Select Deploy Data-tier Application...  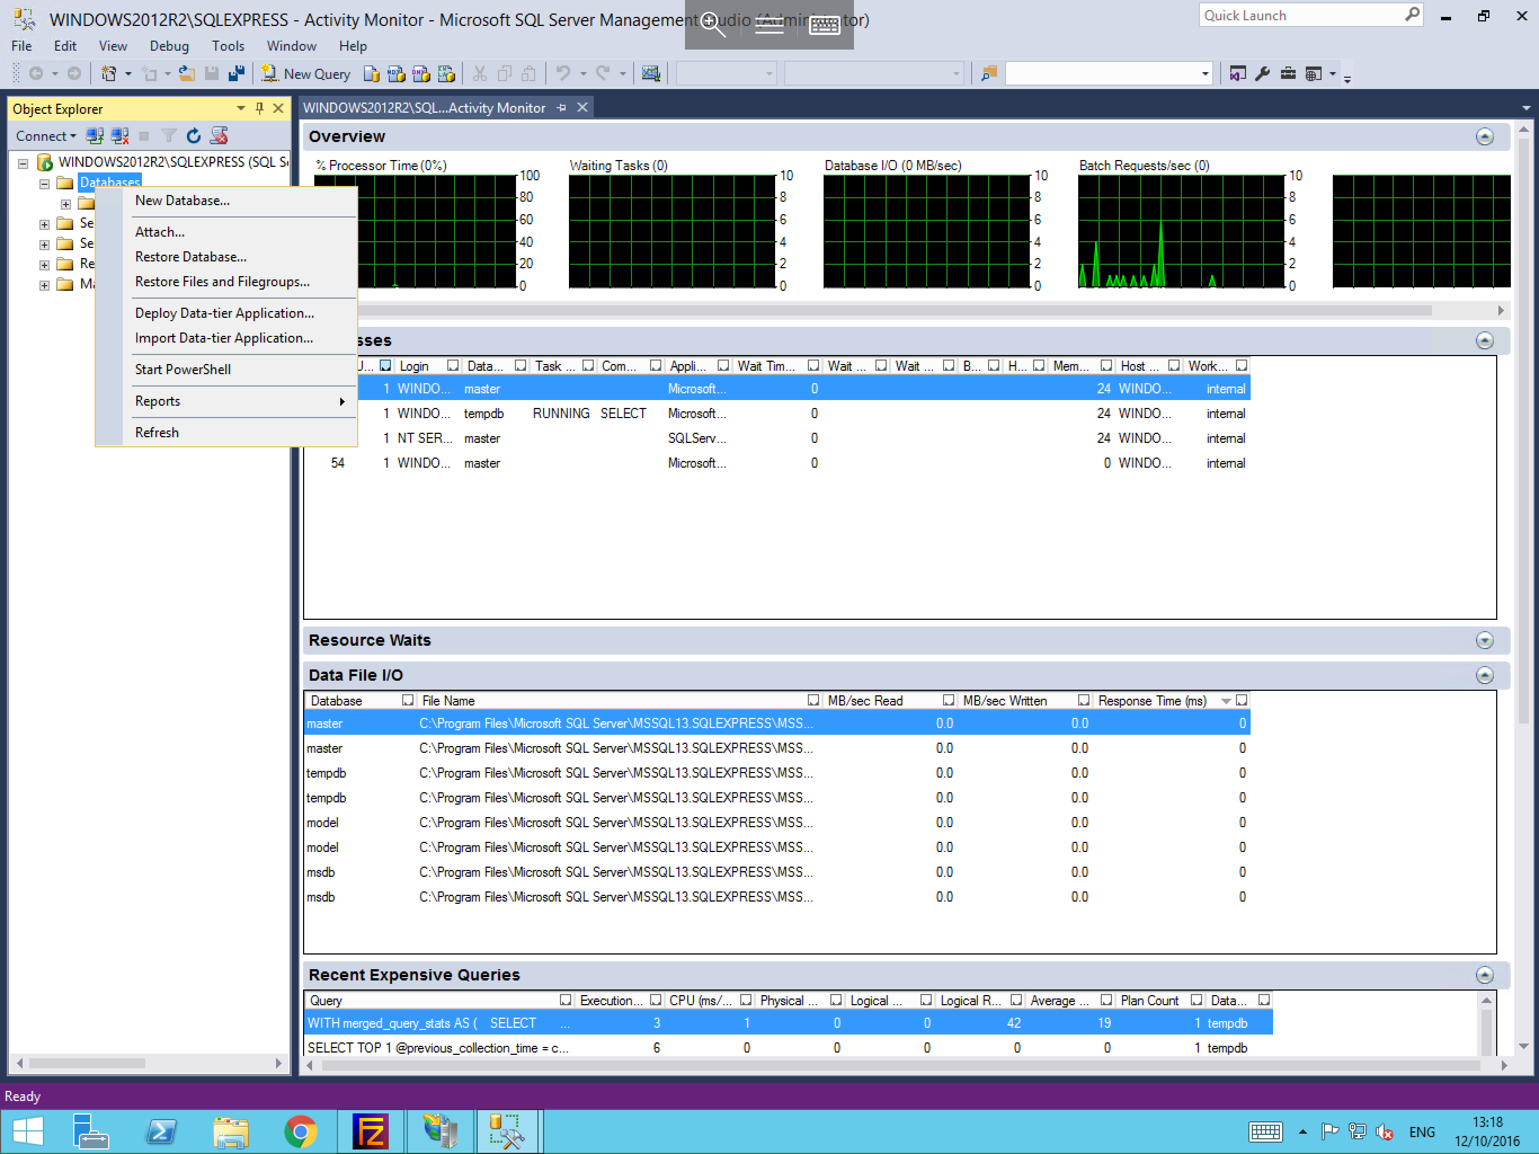pyautogui.click(x=224, y=313)
